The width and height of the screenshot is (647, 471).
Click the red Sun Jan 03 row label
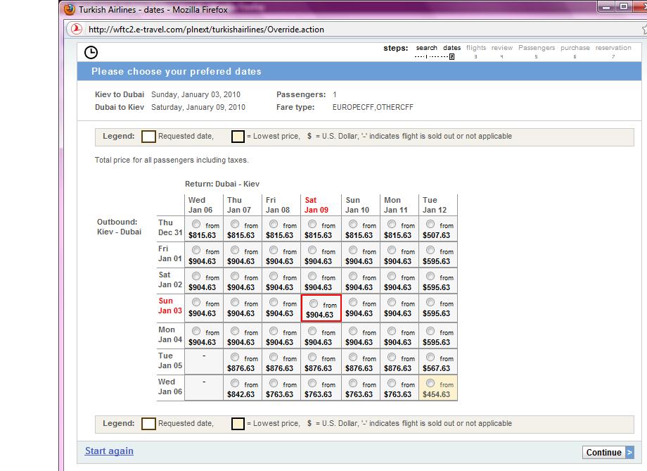pos(169,306)
